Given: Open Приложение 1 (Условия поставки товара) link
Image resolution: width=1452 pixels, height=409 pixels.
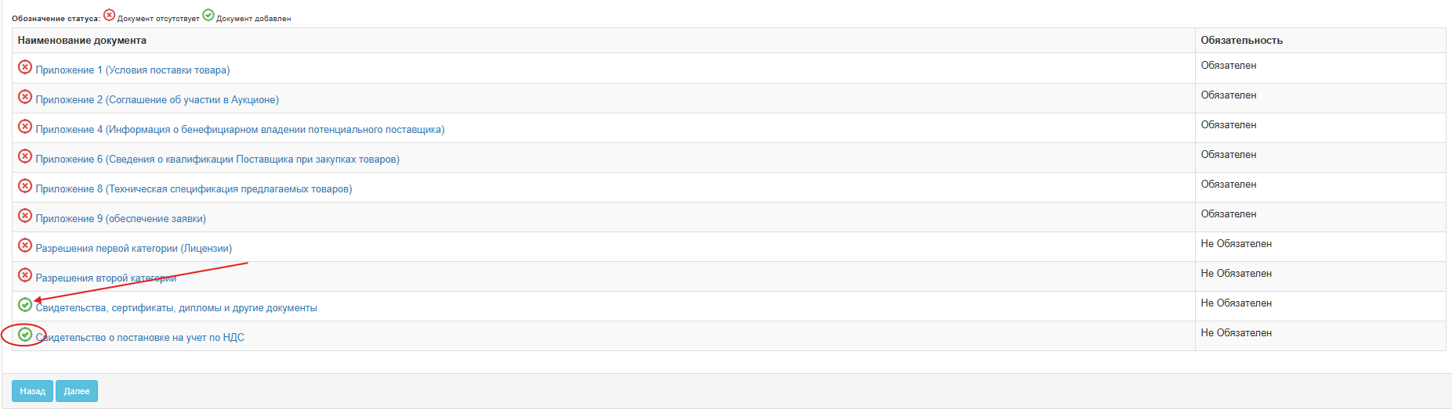Looking at the screenshot, I should tap(132, 70).
